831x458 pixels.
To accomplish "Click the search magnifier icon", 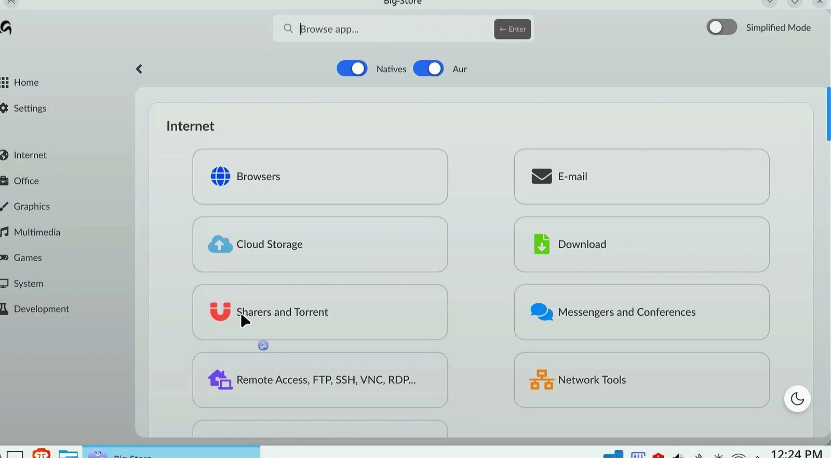I will point(288,29).
